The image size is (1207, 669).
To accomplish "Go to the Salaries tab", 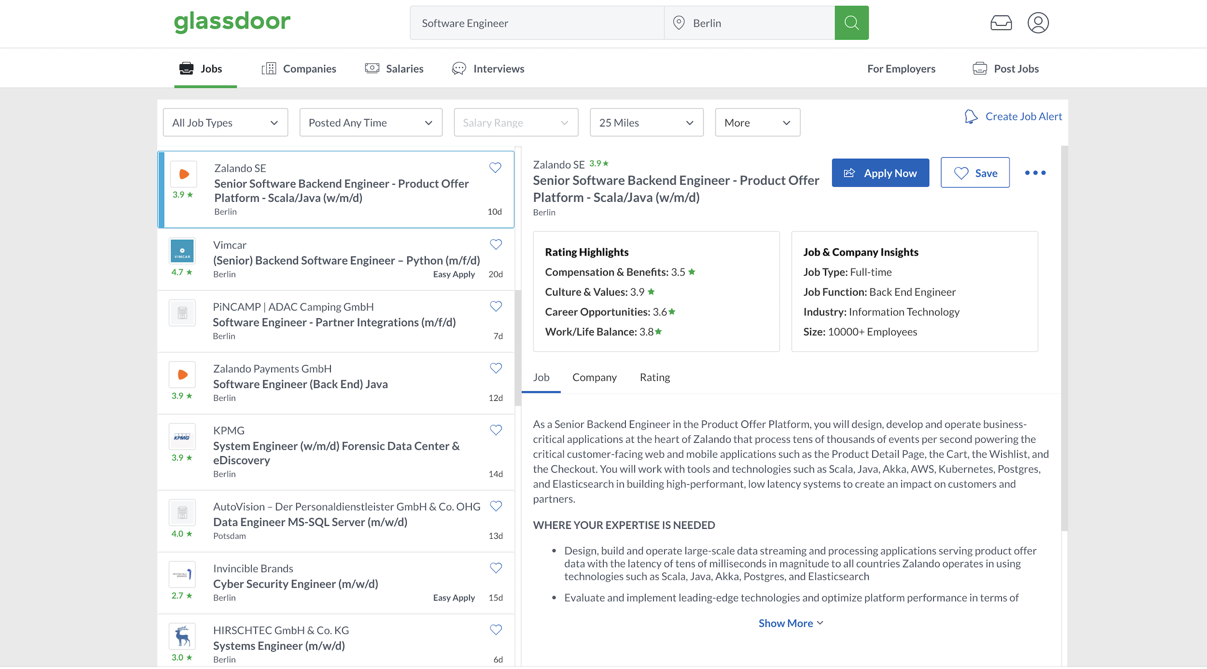I will point(394,69).
